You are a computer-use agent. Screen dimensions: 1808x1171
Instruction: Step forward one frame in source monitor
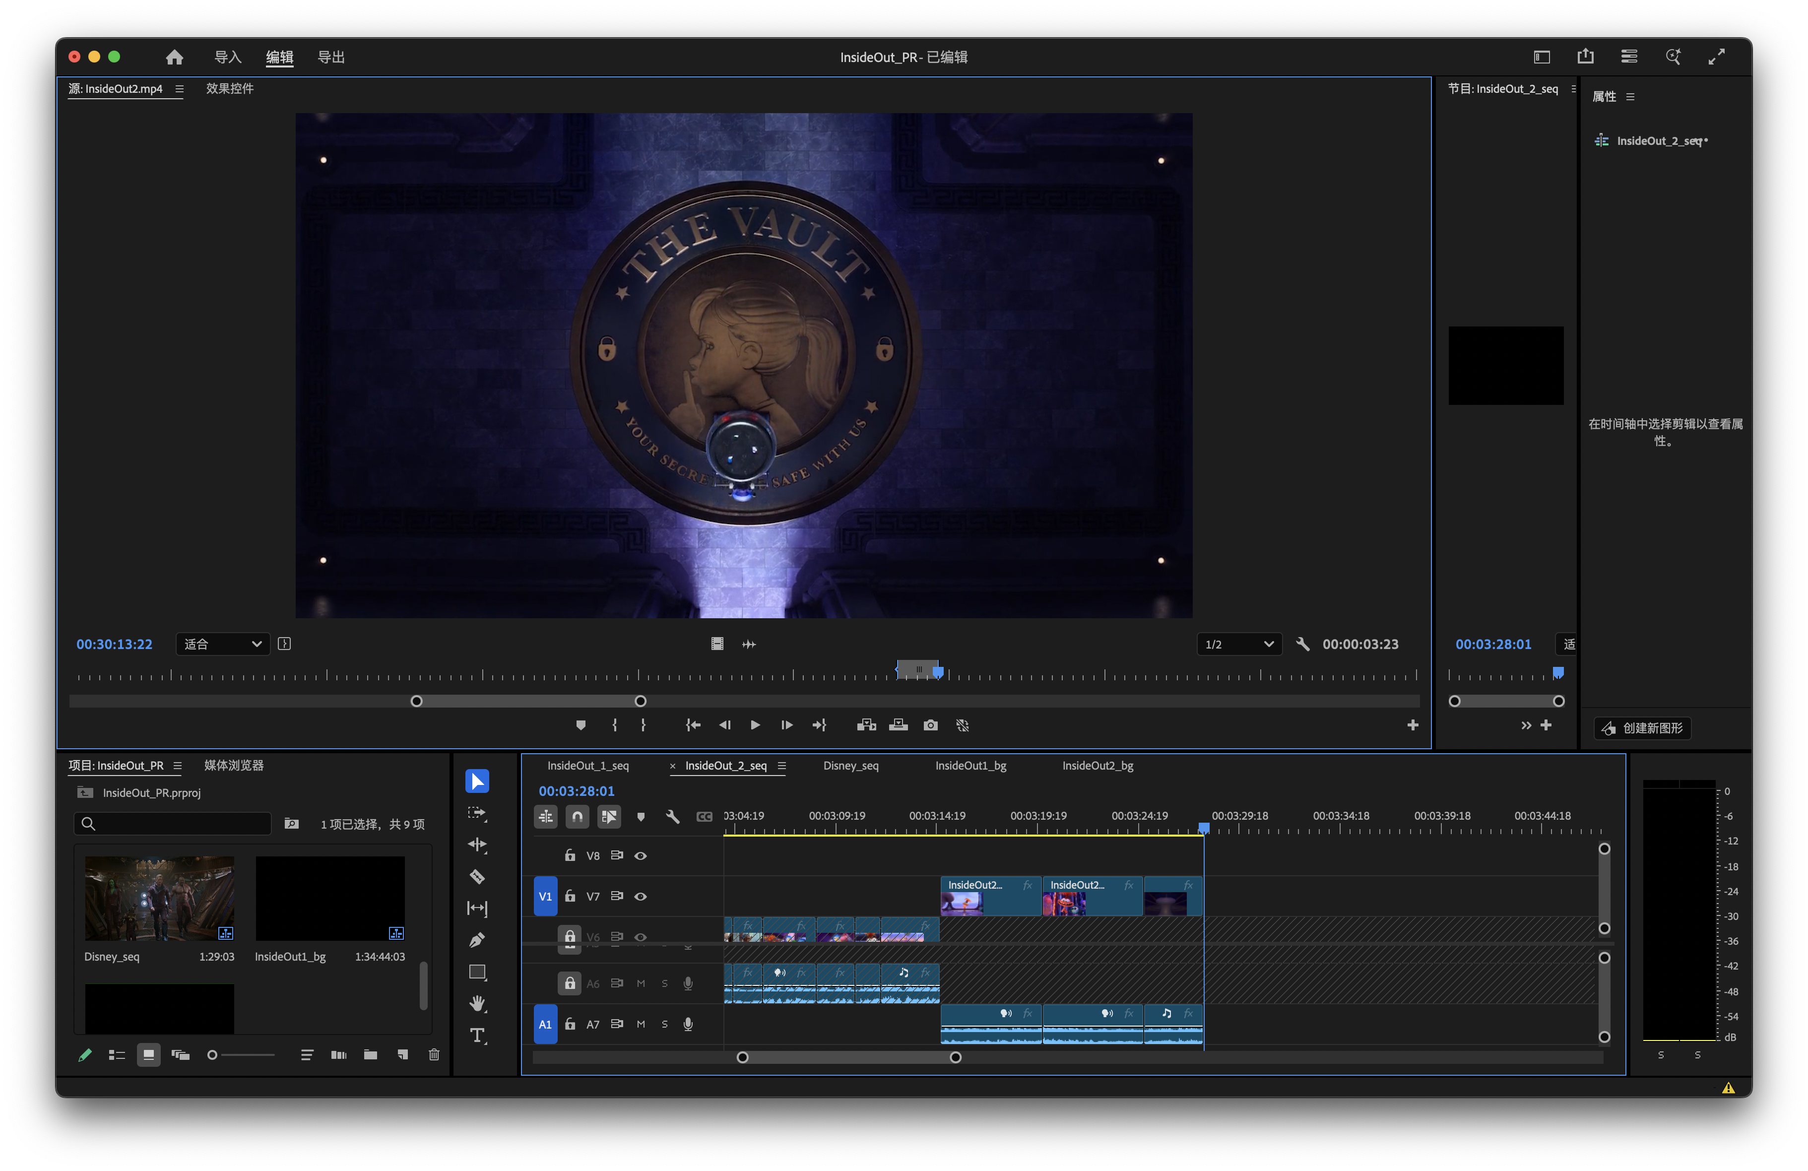coord(787,725)
